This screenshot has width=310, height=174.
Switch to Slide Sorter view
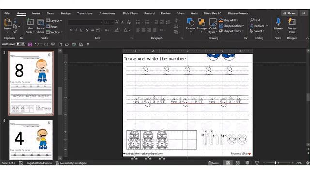(238, 163)
